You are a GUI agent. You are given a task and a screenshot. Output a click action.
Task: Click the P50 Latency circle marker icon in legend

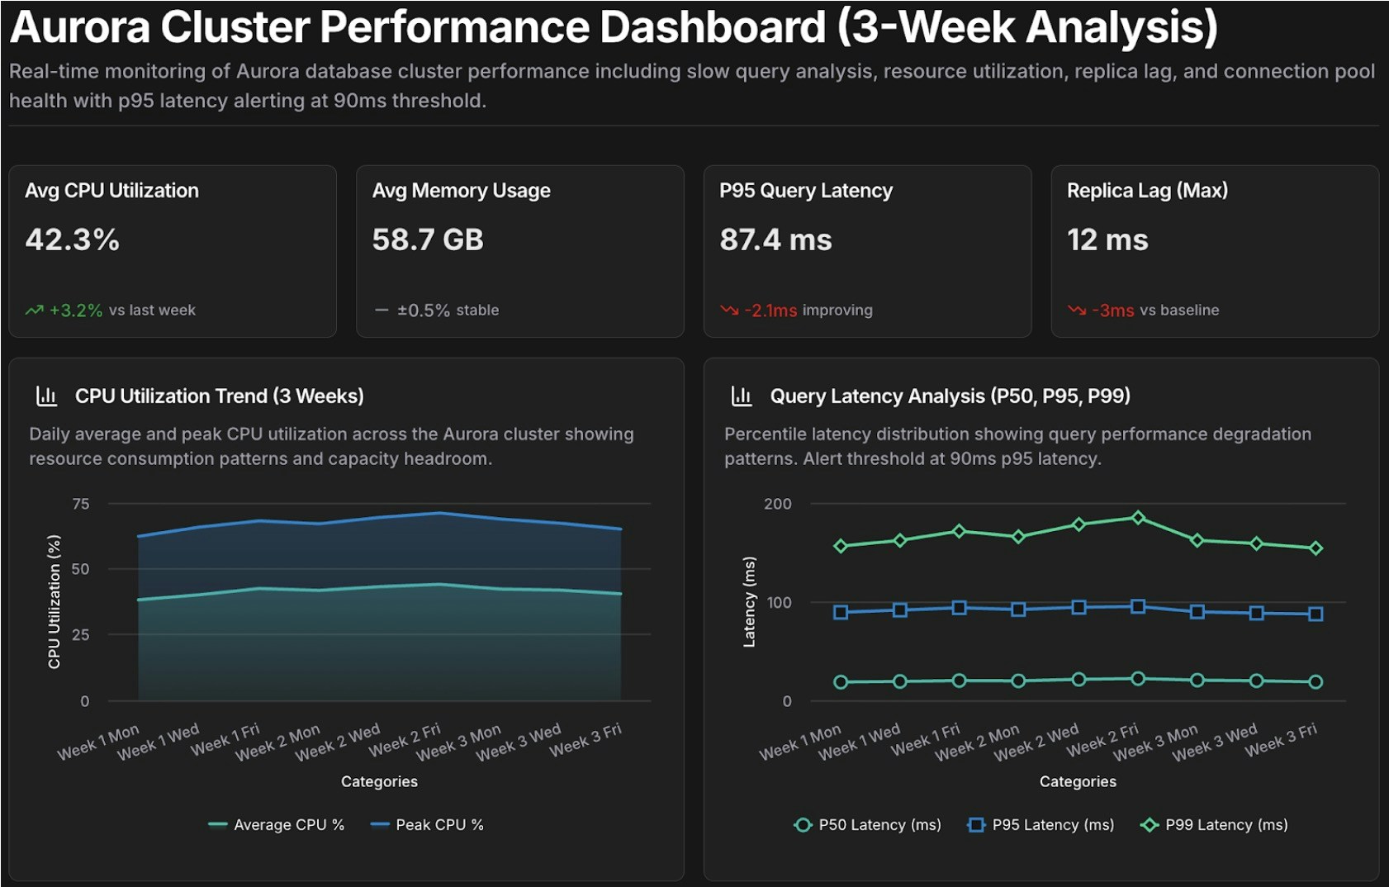click(804, 824)
